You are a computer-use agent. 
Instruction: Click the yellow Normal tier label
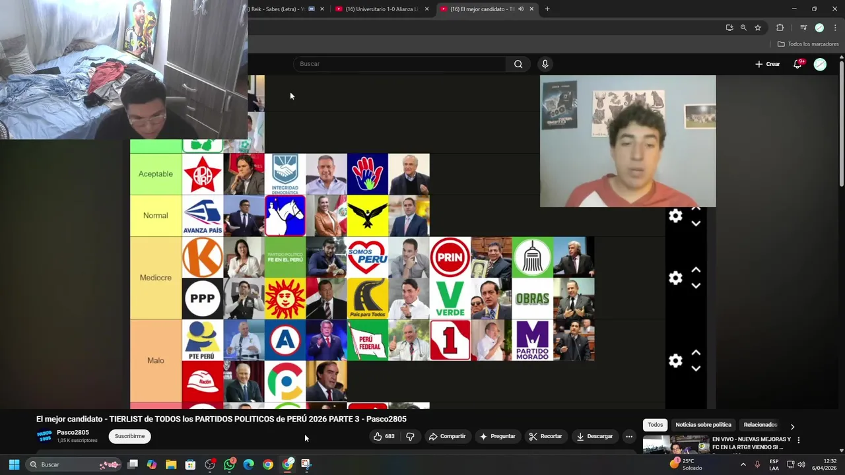pyautogui.click(x=156, y=216)
